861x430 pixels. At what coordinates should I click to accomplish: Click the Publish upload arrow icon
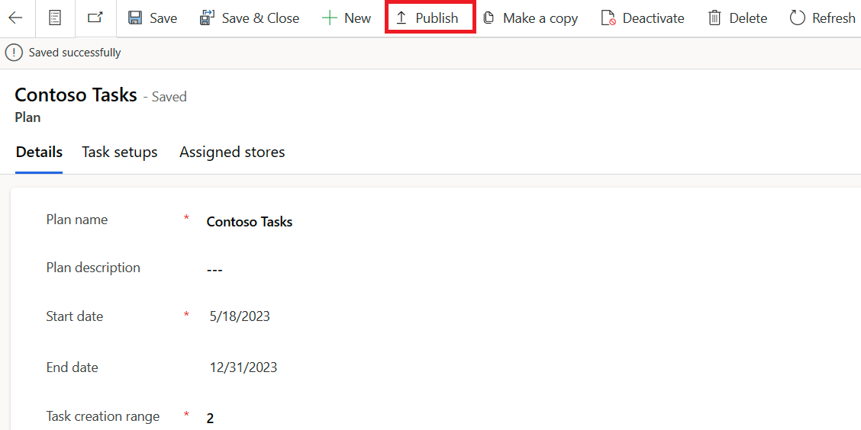[x=401, y=18]
